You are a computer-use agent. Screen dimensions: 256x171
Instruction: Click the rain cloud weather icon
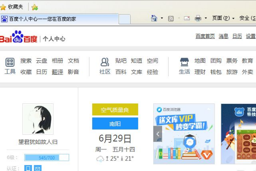[x=100, y=159]
